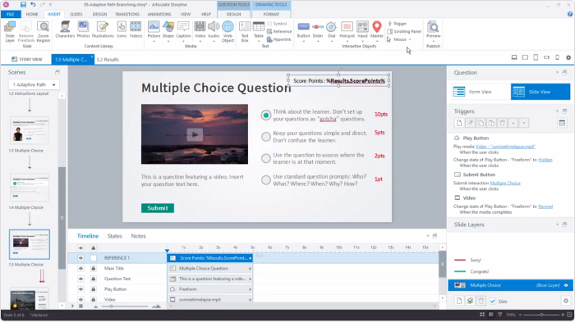Select the 5pts answer radio button

266,137
